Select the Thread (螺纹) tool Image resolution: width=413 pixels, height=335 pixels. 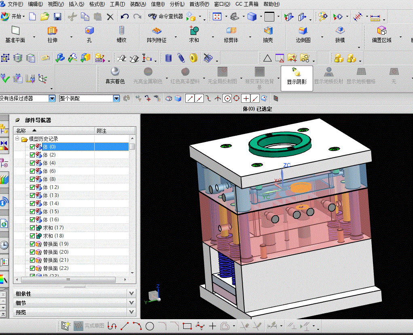tap(121, 34)
